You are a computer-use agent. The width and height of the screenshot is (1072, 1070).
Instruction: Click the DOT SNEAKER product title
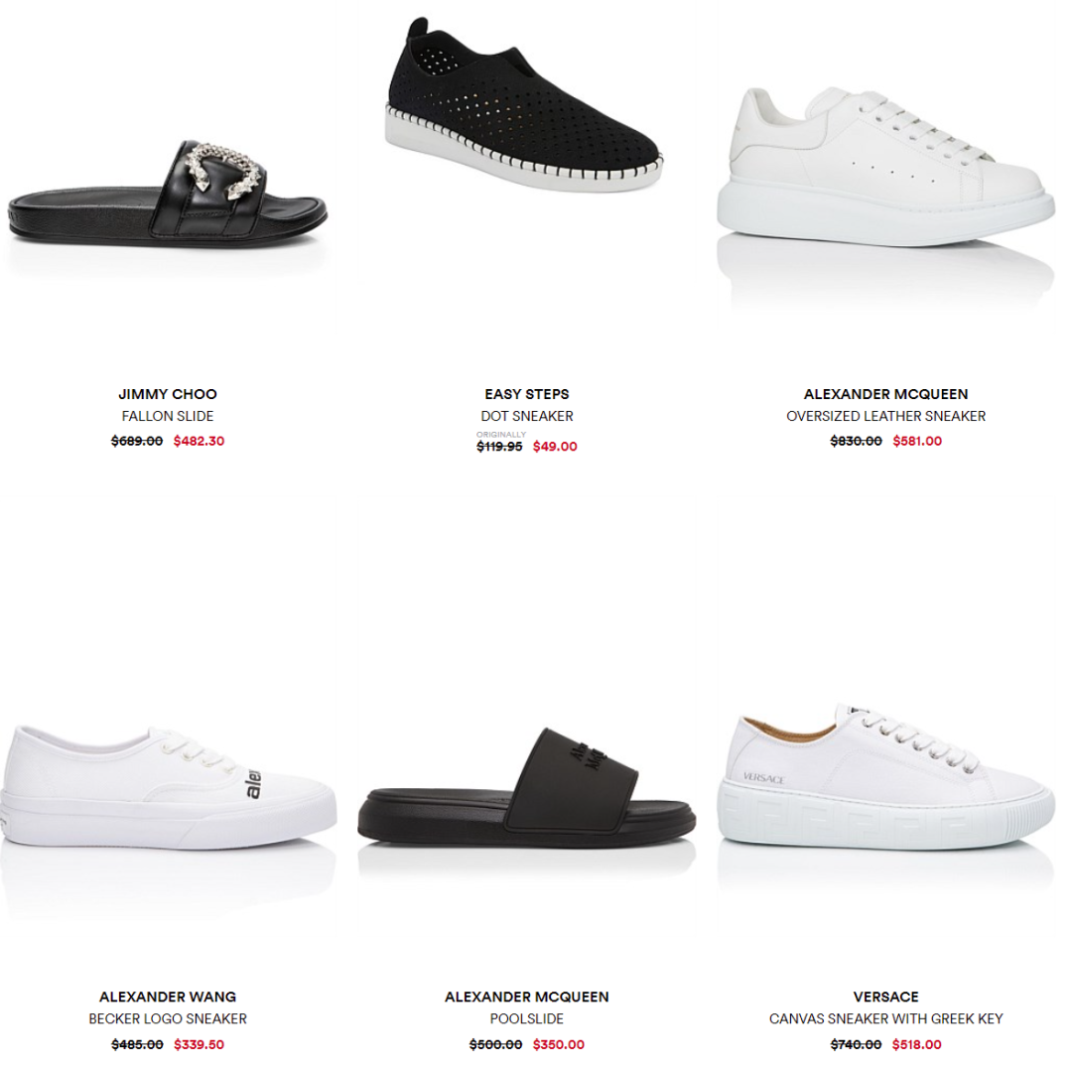[526, 416]
